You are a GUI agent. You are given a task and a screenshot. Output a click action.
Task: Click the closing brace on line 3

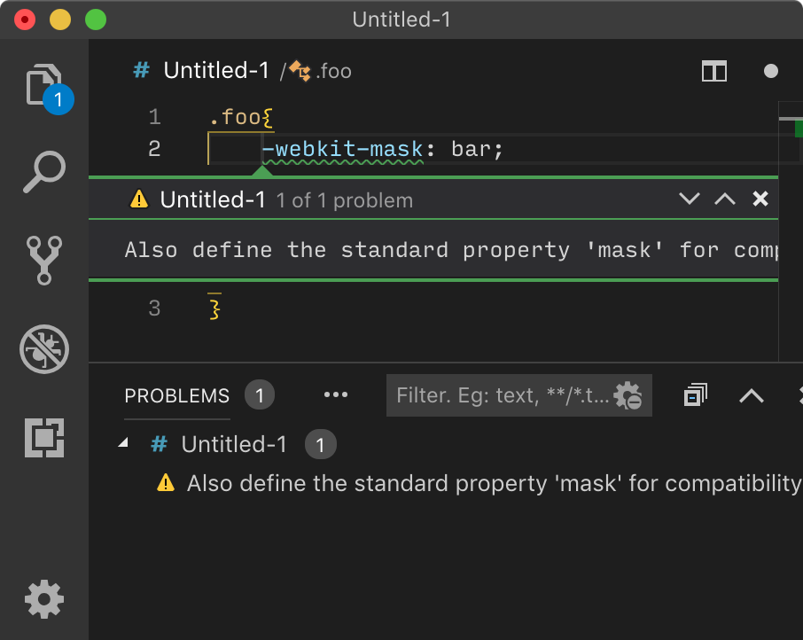click(214, 308)
